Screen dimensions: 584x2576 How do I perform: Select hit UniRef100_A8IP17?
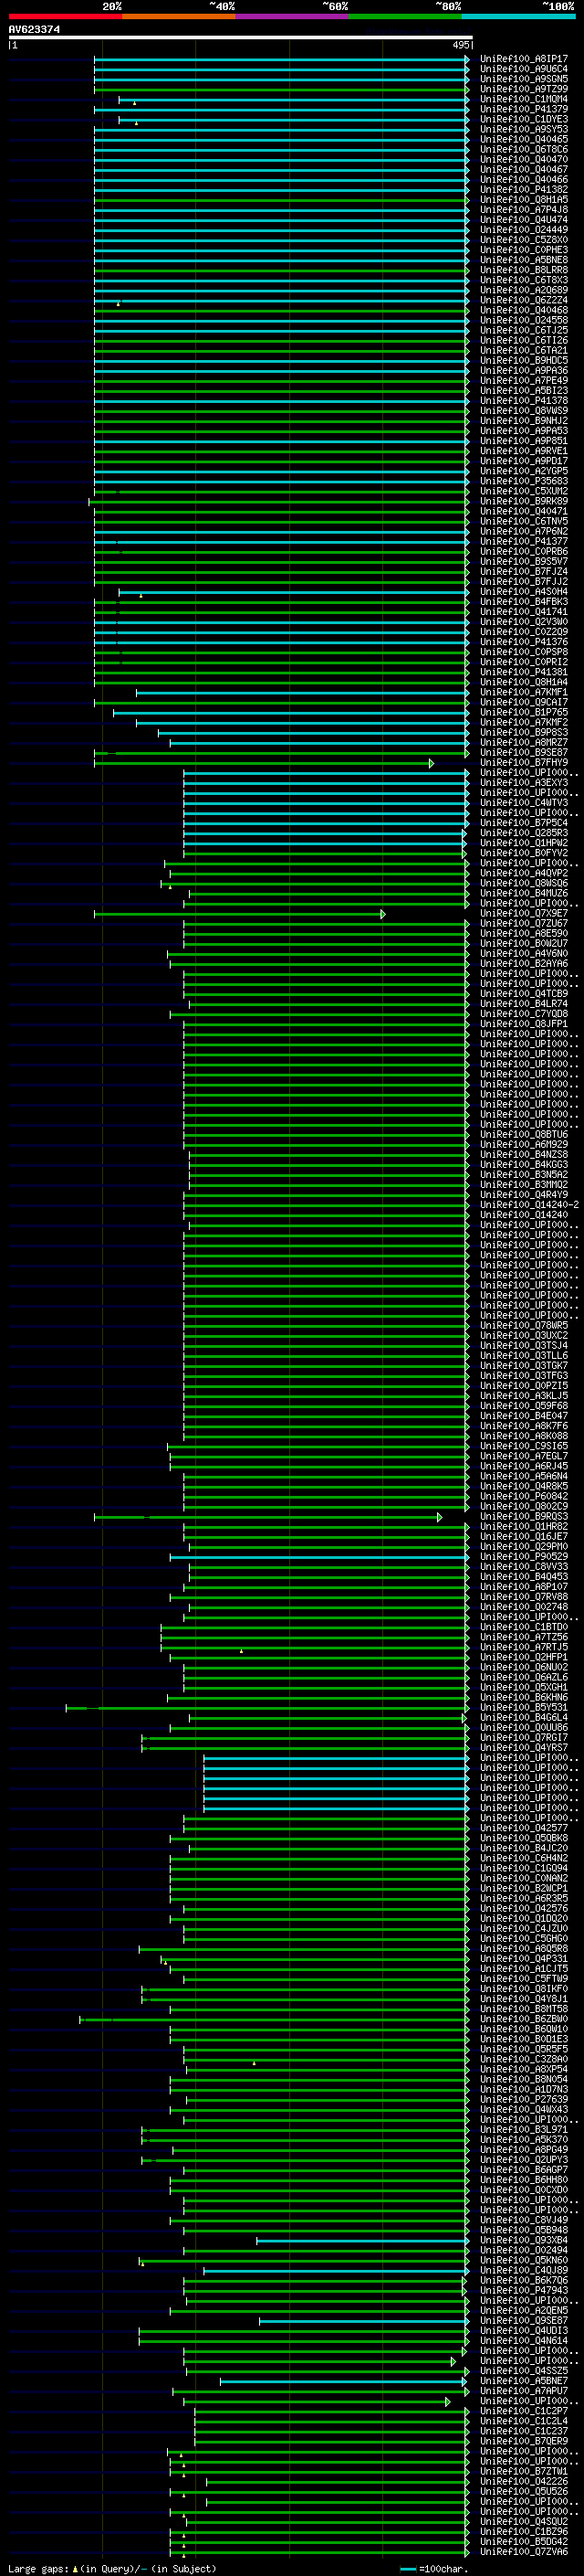[x=524, y=59]
